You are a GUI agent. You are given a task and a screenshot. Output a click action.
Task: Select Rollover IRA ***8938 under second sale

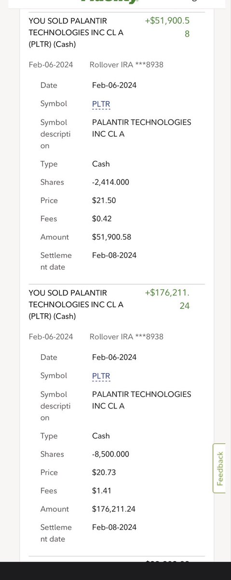126,336
